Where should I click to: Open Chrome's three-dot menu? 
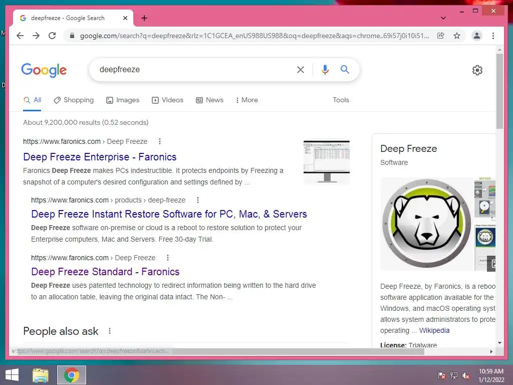pyautogui.click(x=493, y=36)
